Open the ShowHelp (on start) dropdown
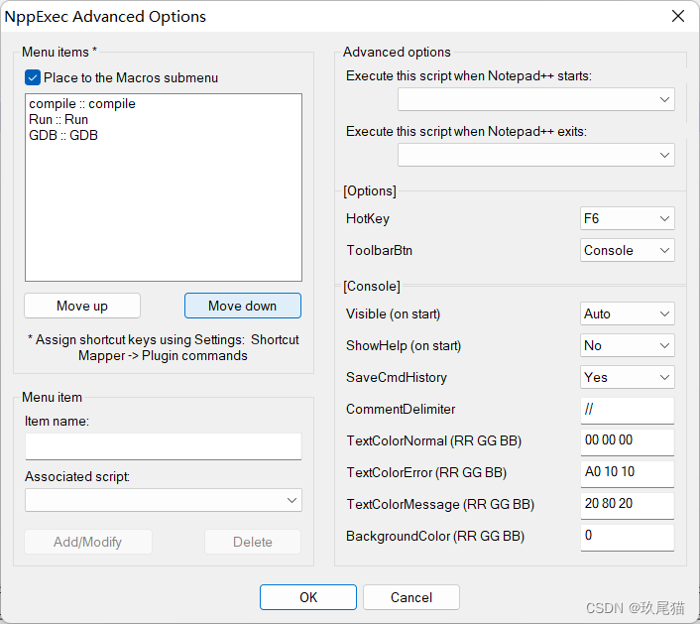 pos(628,345)
